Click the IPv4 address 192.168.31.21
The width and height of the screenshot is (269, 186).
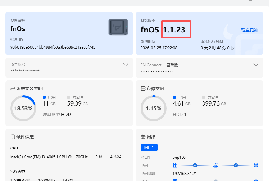tap(185, 174)
